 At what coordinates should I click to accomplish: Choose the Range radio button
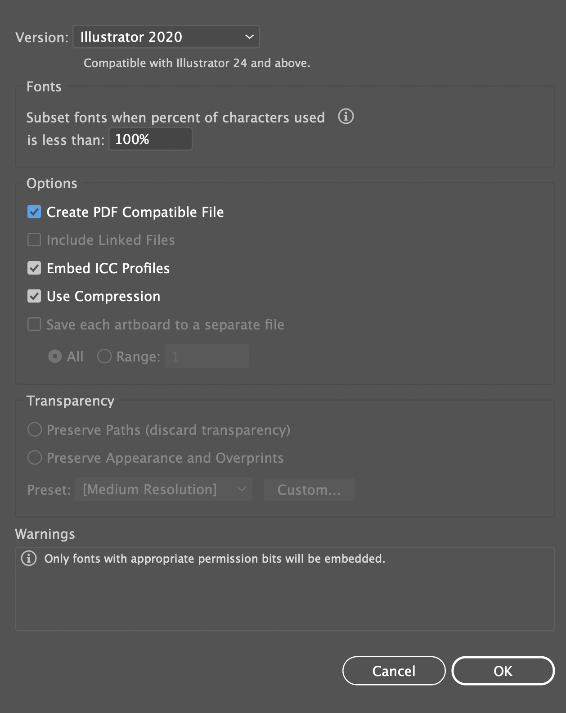click(x=104, y=356)
